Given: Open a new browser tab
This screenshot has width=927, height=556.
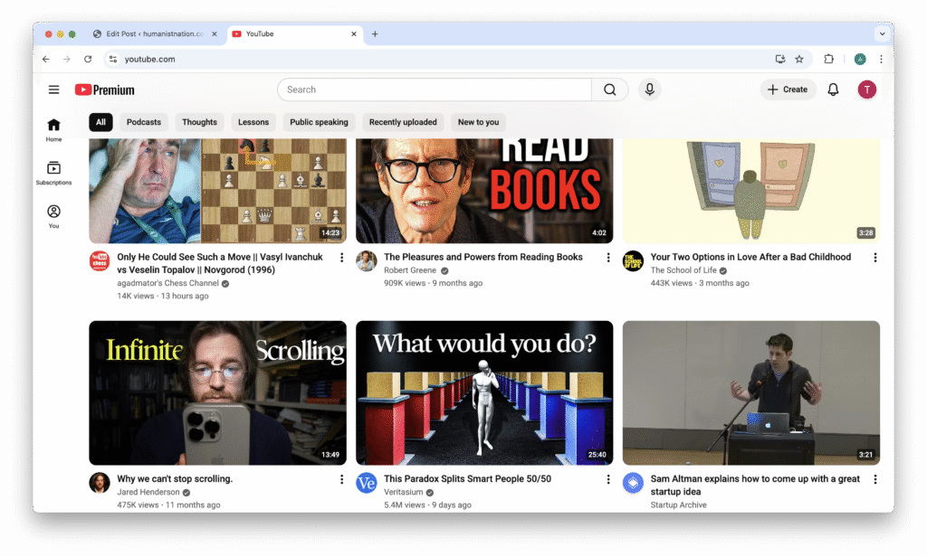Looking at the screenshot, I should coord(375,34).
